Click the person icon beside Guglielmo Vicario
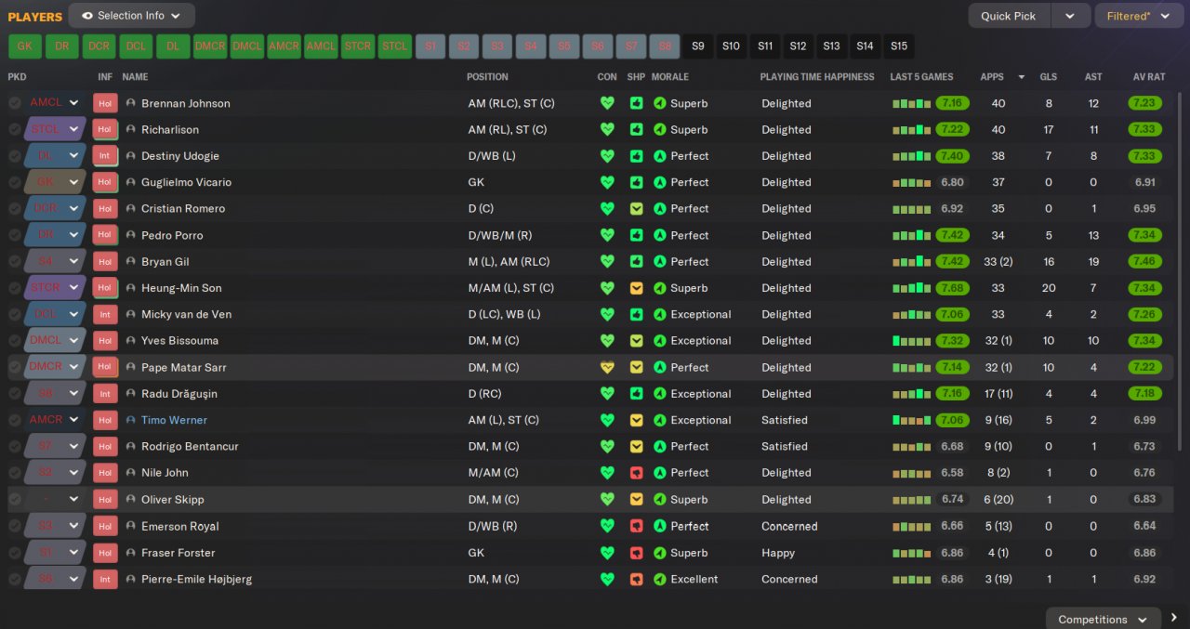 tap(131, 183)
